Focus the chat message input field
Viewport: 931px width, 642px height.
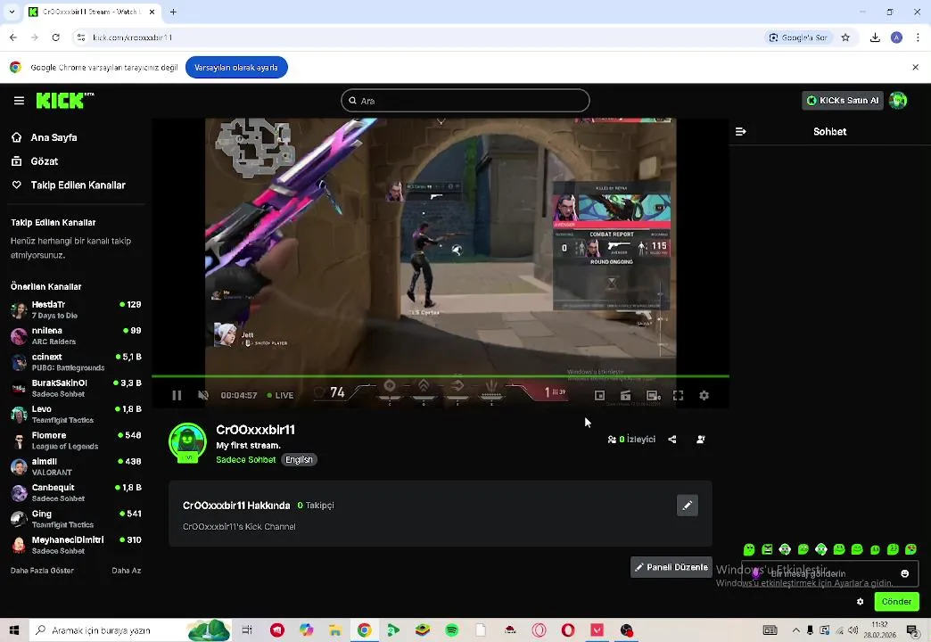click(x=829, y=573)
